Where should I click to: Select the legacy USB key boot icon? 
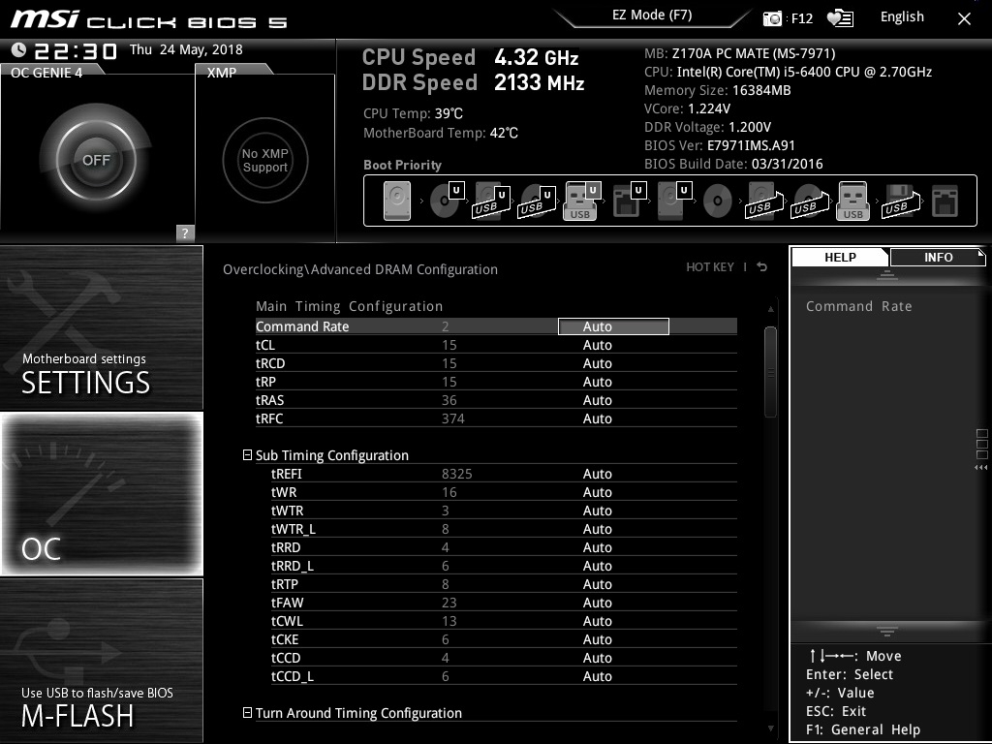tap(852, 201)
